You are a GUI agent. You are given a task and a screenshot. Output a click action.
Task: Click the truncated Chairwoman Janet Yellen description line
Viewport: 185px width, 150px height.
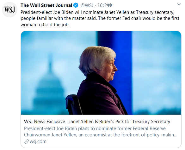coord(101,135)
